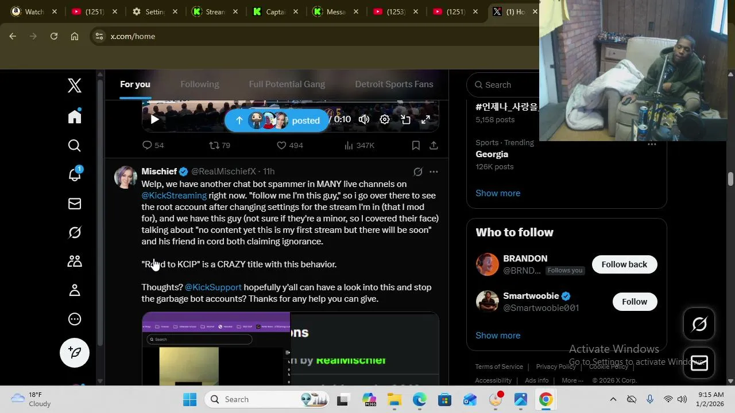View analytics showing 347K views

coord(359,146)
